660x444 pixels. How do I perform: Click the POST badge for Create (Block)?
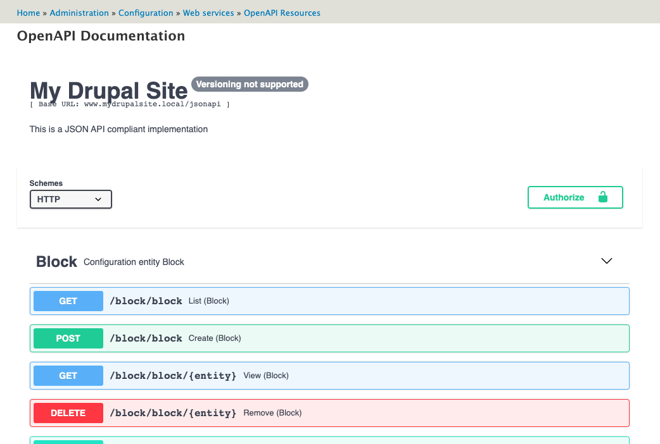(x=68, y=338)
